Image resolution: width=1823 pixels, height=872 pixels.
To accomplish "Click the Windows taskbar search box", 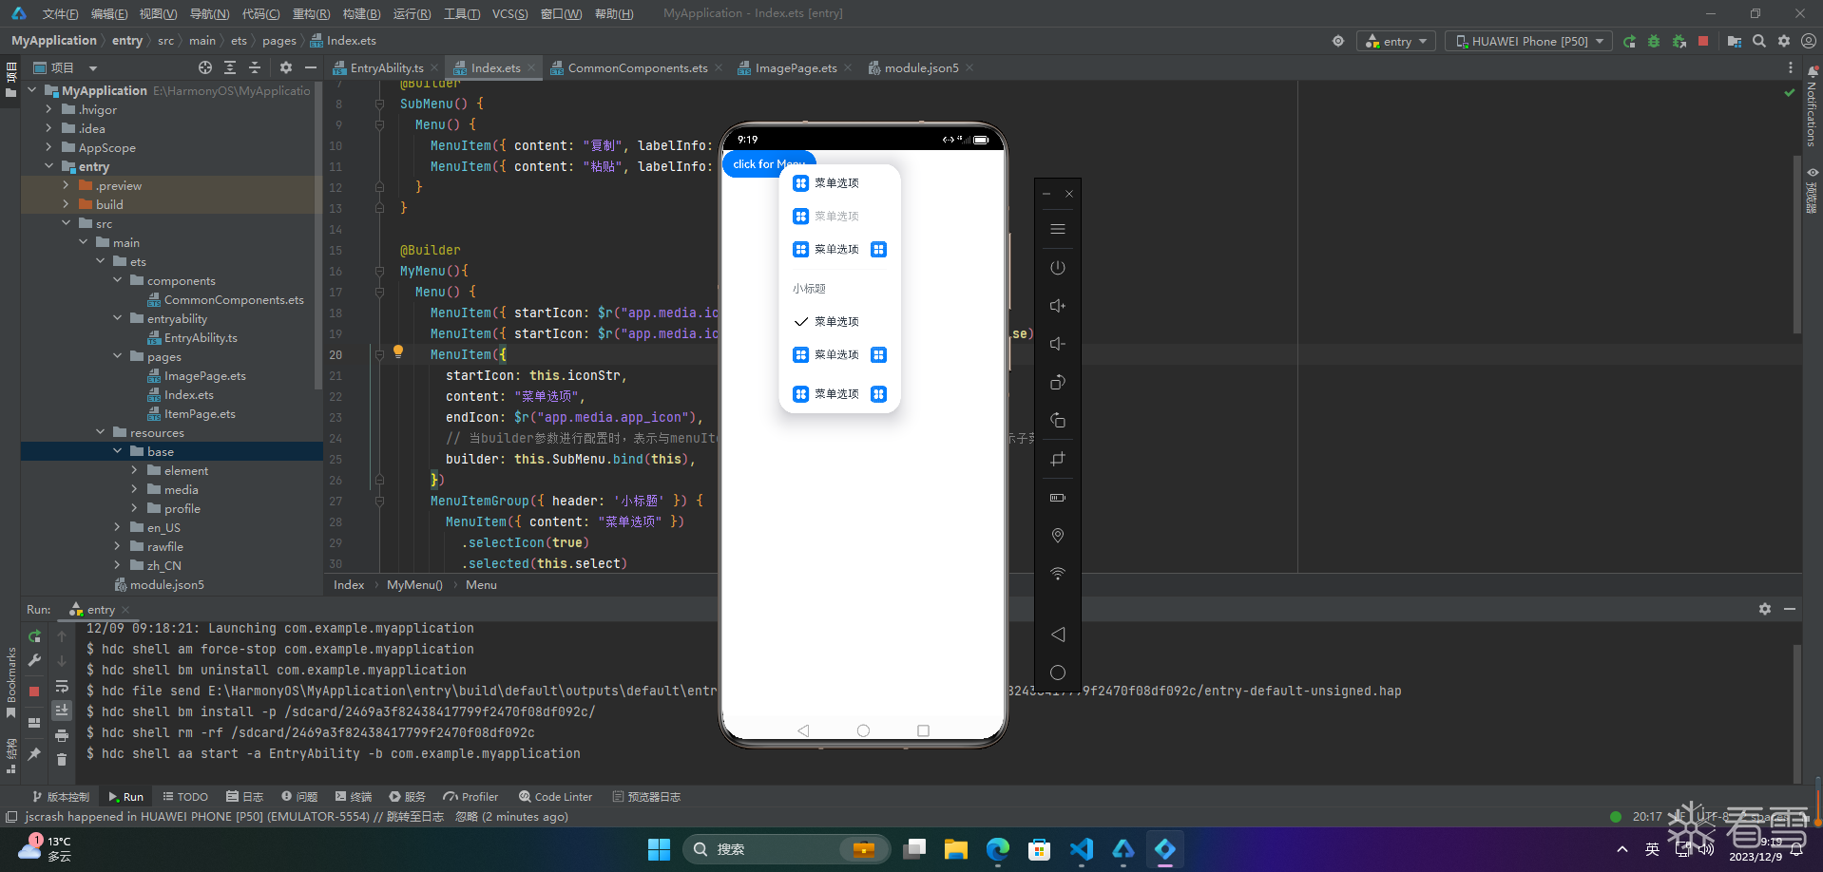I will pos(786,849).
